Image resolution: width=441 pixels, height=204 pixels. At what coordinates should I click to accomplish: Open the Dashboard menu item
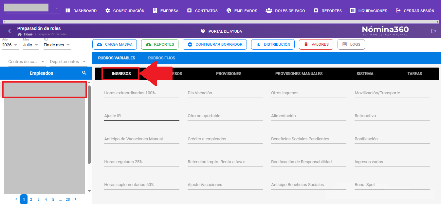(81, 11)
